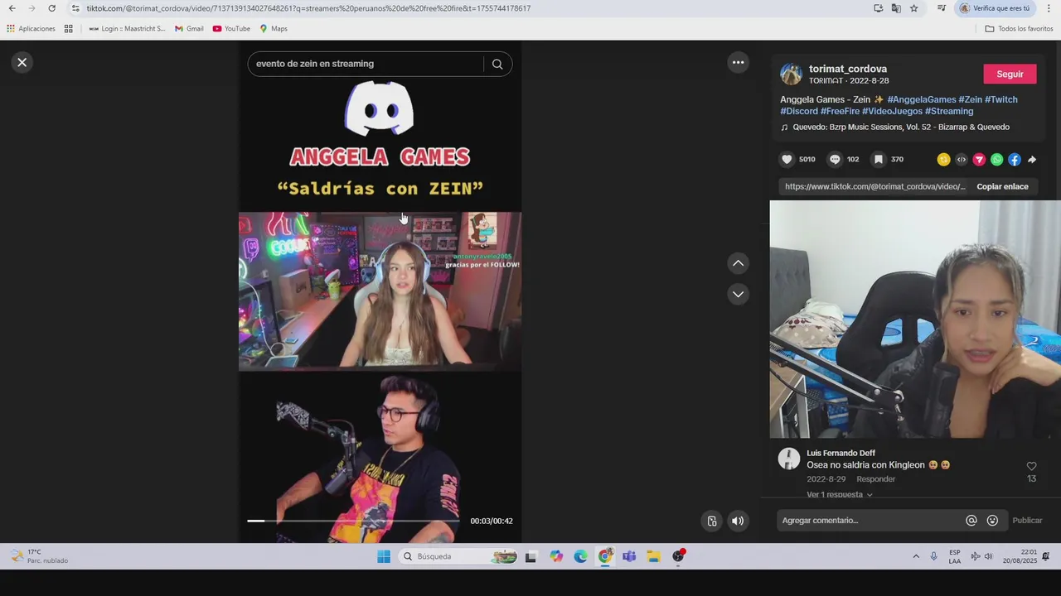
Task: Open torimat_cordova profile avatar
Action: pos(791,74)
